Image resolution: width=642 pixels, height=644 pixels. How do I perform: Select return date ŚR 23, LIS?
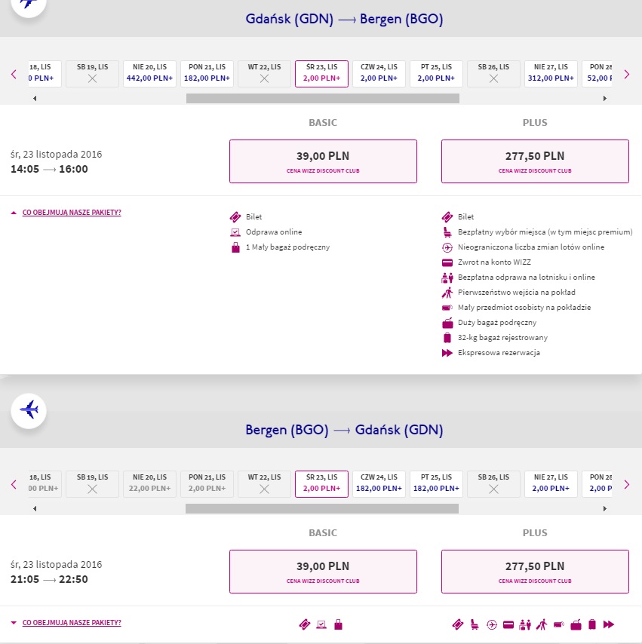click(322, 484)
